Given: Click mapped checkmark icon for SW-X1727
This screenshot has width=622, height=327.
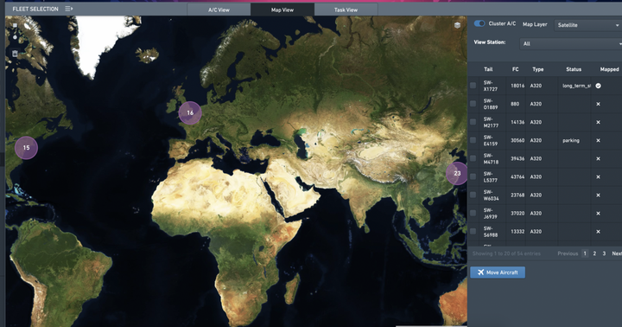Looking at the screenshot, I should (x=598, y=86).
